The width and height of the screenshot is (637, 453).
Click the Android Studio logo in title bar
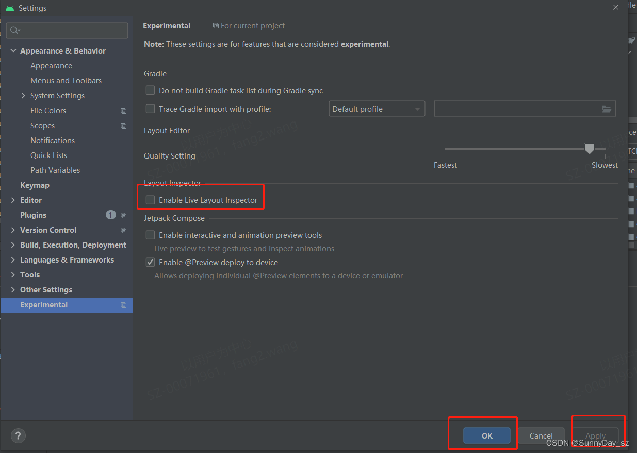pos(11,8)
